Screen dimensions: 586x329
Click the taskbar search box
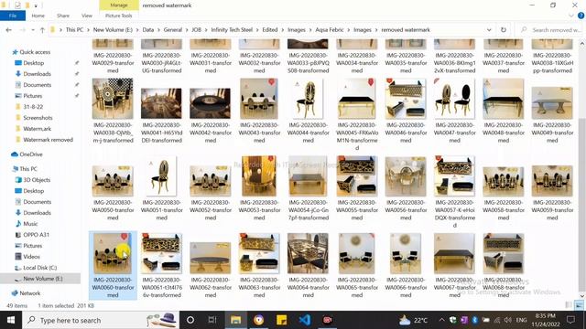click(x=100, y=320)
